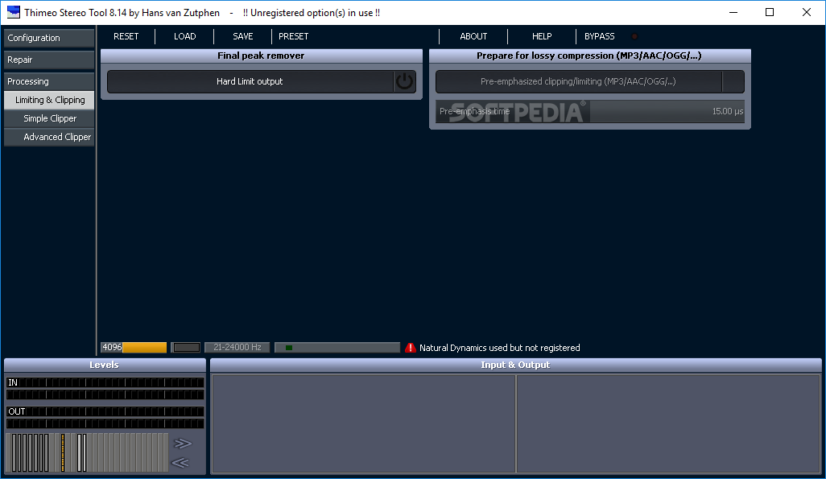Click the orange band meter in Levels

[63, 452]
